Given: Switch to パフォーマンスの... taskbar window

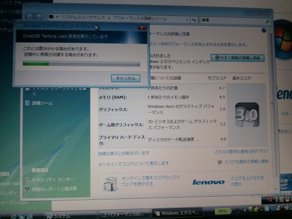Looking at the screenshot, I should click(124, 214).
